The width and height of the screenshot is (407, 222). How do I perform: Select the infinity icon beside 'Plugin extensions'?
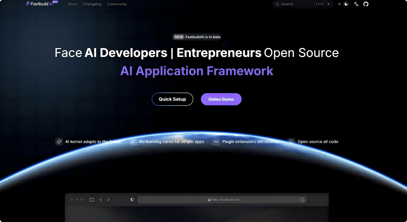pos(216,141)
